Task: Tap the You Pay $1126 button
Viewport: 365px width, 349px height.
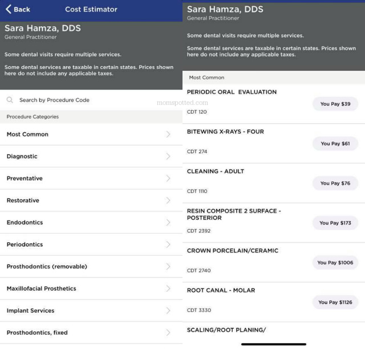Action: [335, 302]
